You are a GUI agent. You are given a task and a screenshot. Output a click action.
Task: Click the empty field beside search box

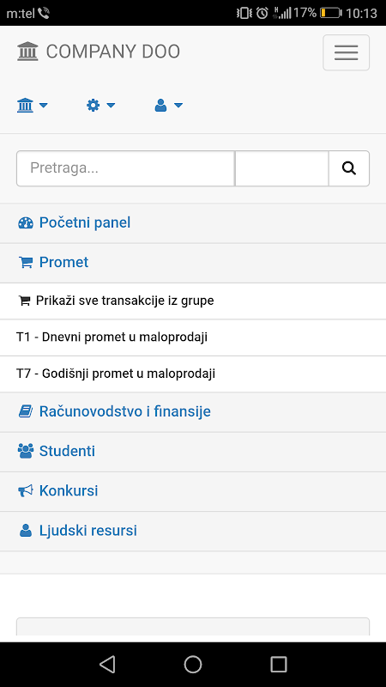(282, 168)
